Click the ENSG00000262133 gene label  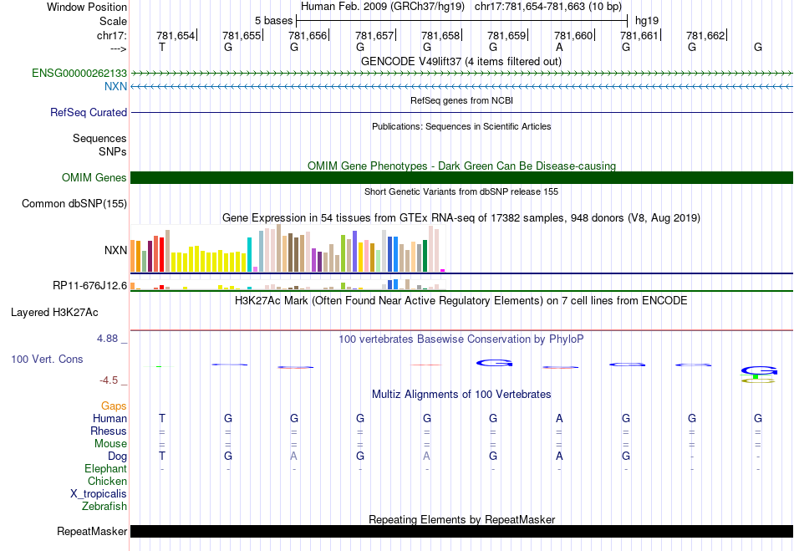pyautogui.click(x=79, y=74)
